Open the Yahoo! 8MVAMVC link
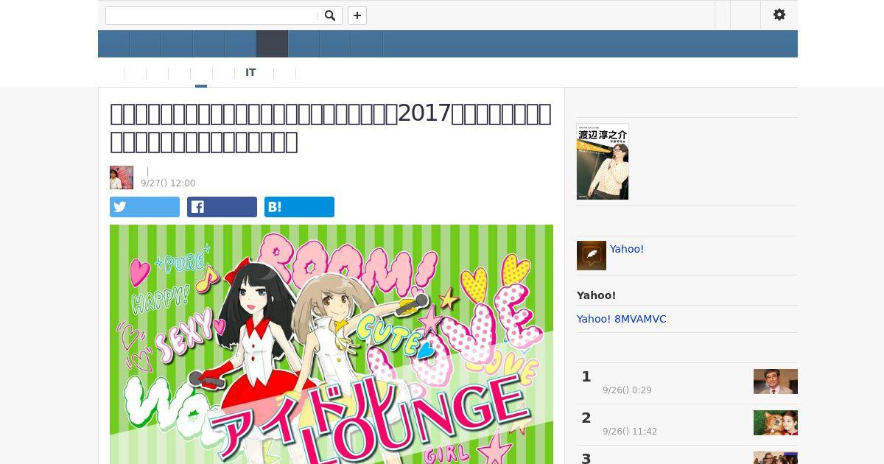 [x=622, y=319]
